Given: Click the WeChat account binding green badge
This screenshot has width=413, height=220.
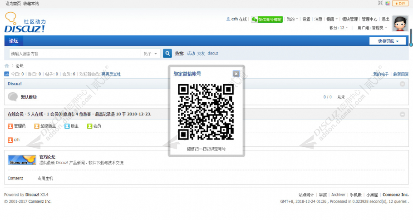Looking at the screenshot, I should 267,19.
